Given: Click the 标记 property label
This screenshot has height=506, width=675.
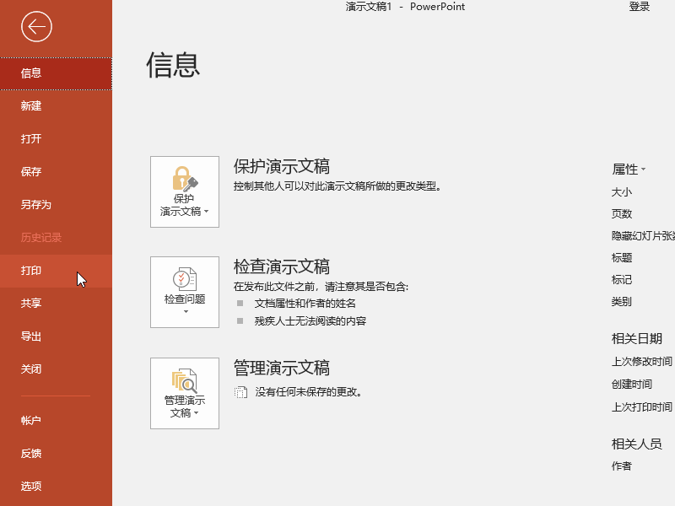Looking at the screenshot, I should [x=622, y=280].
